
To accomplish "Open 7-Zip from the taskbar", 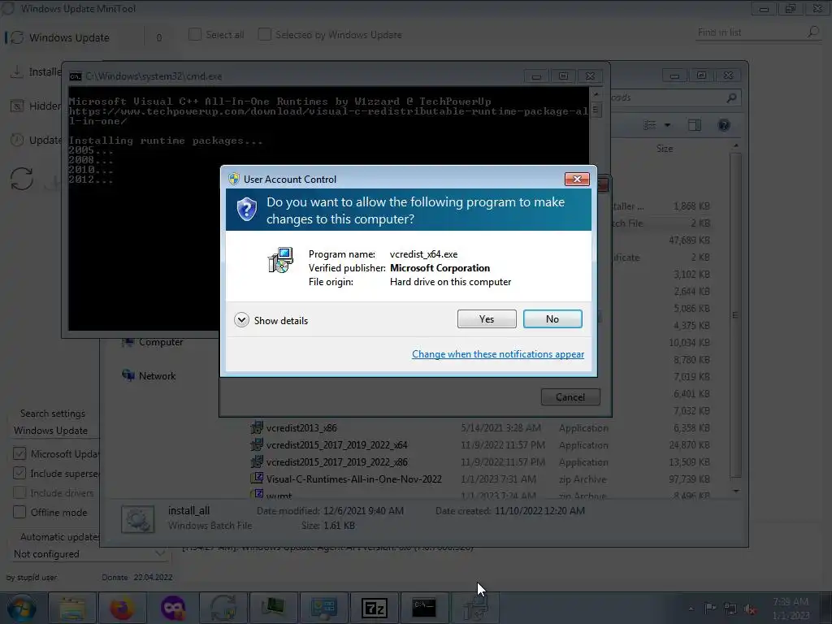I will tap(374, 608).
